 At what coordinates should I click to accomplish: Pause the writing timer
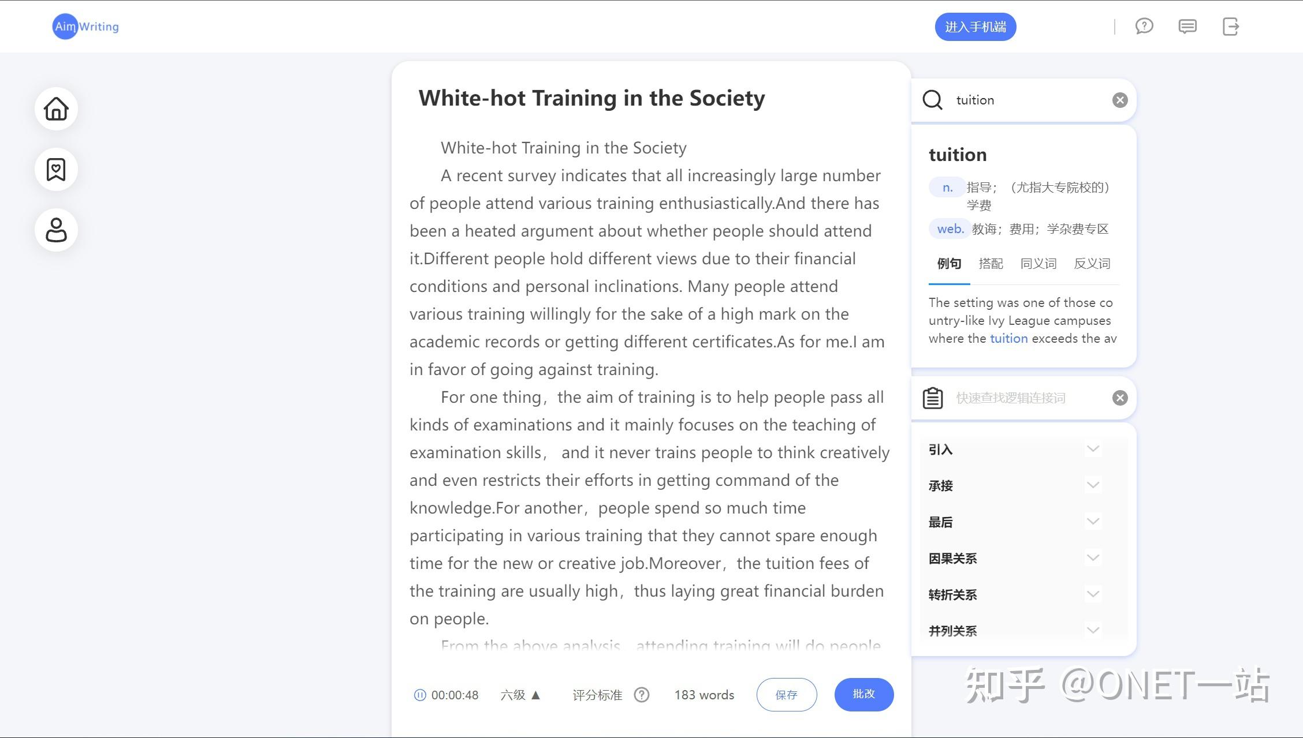pos(420,695)
